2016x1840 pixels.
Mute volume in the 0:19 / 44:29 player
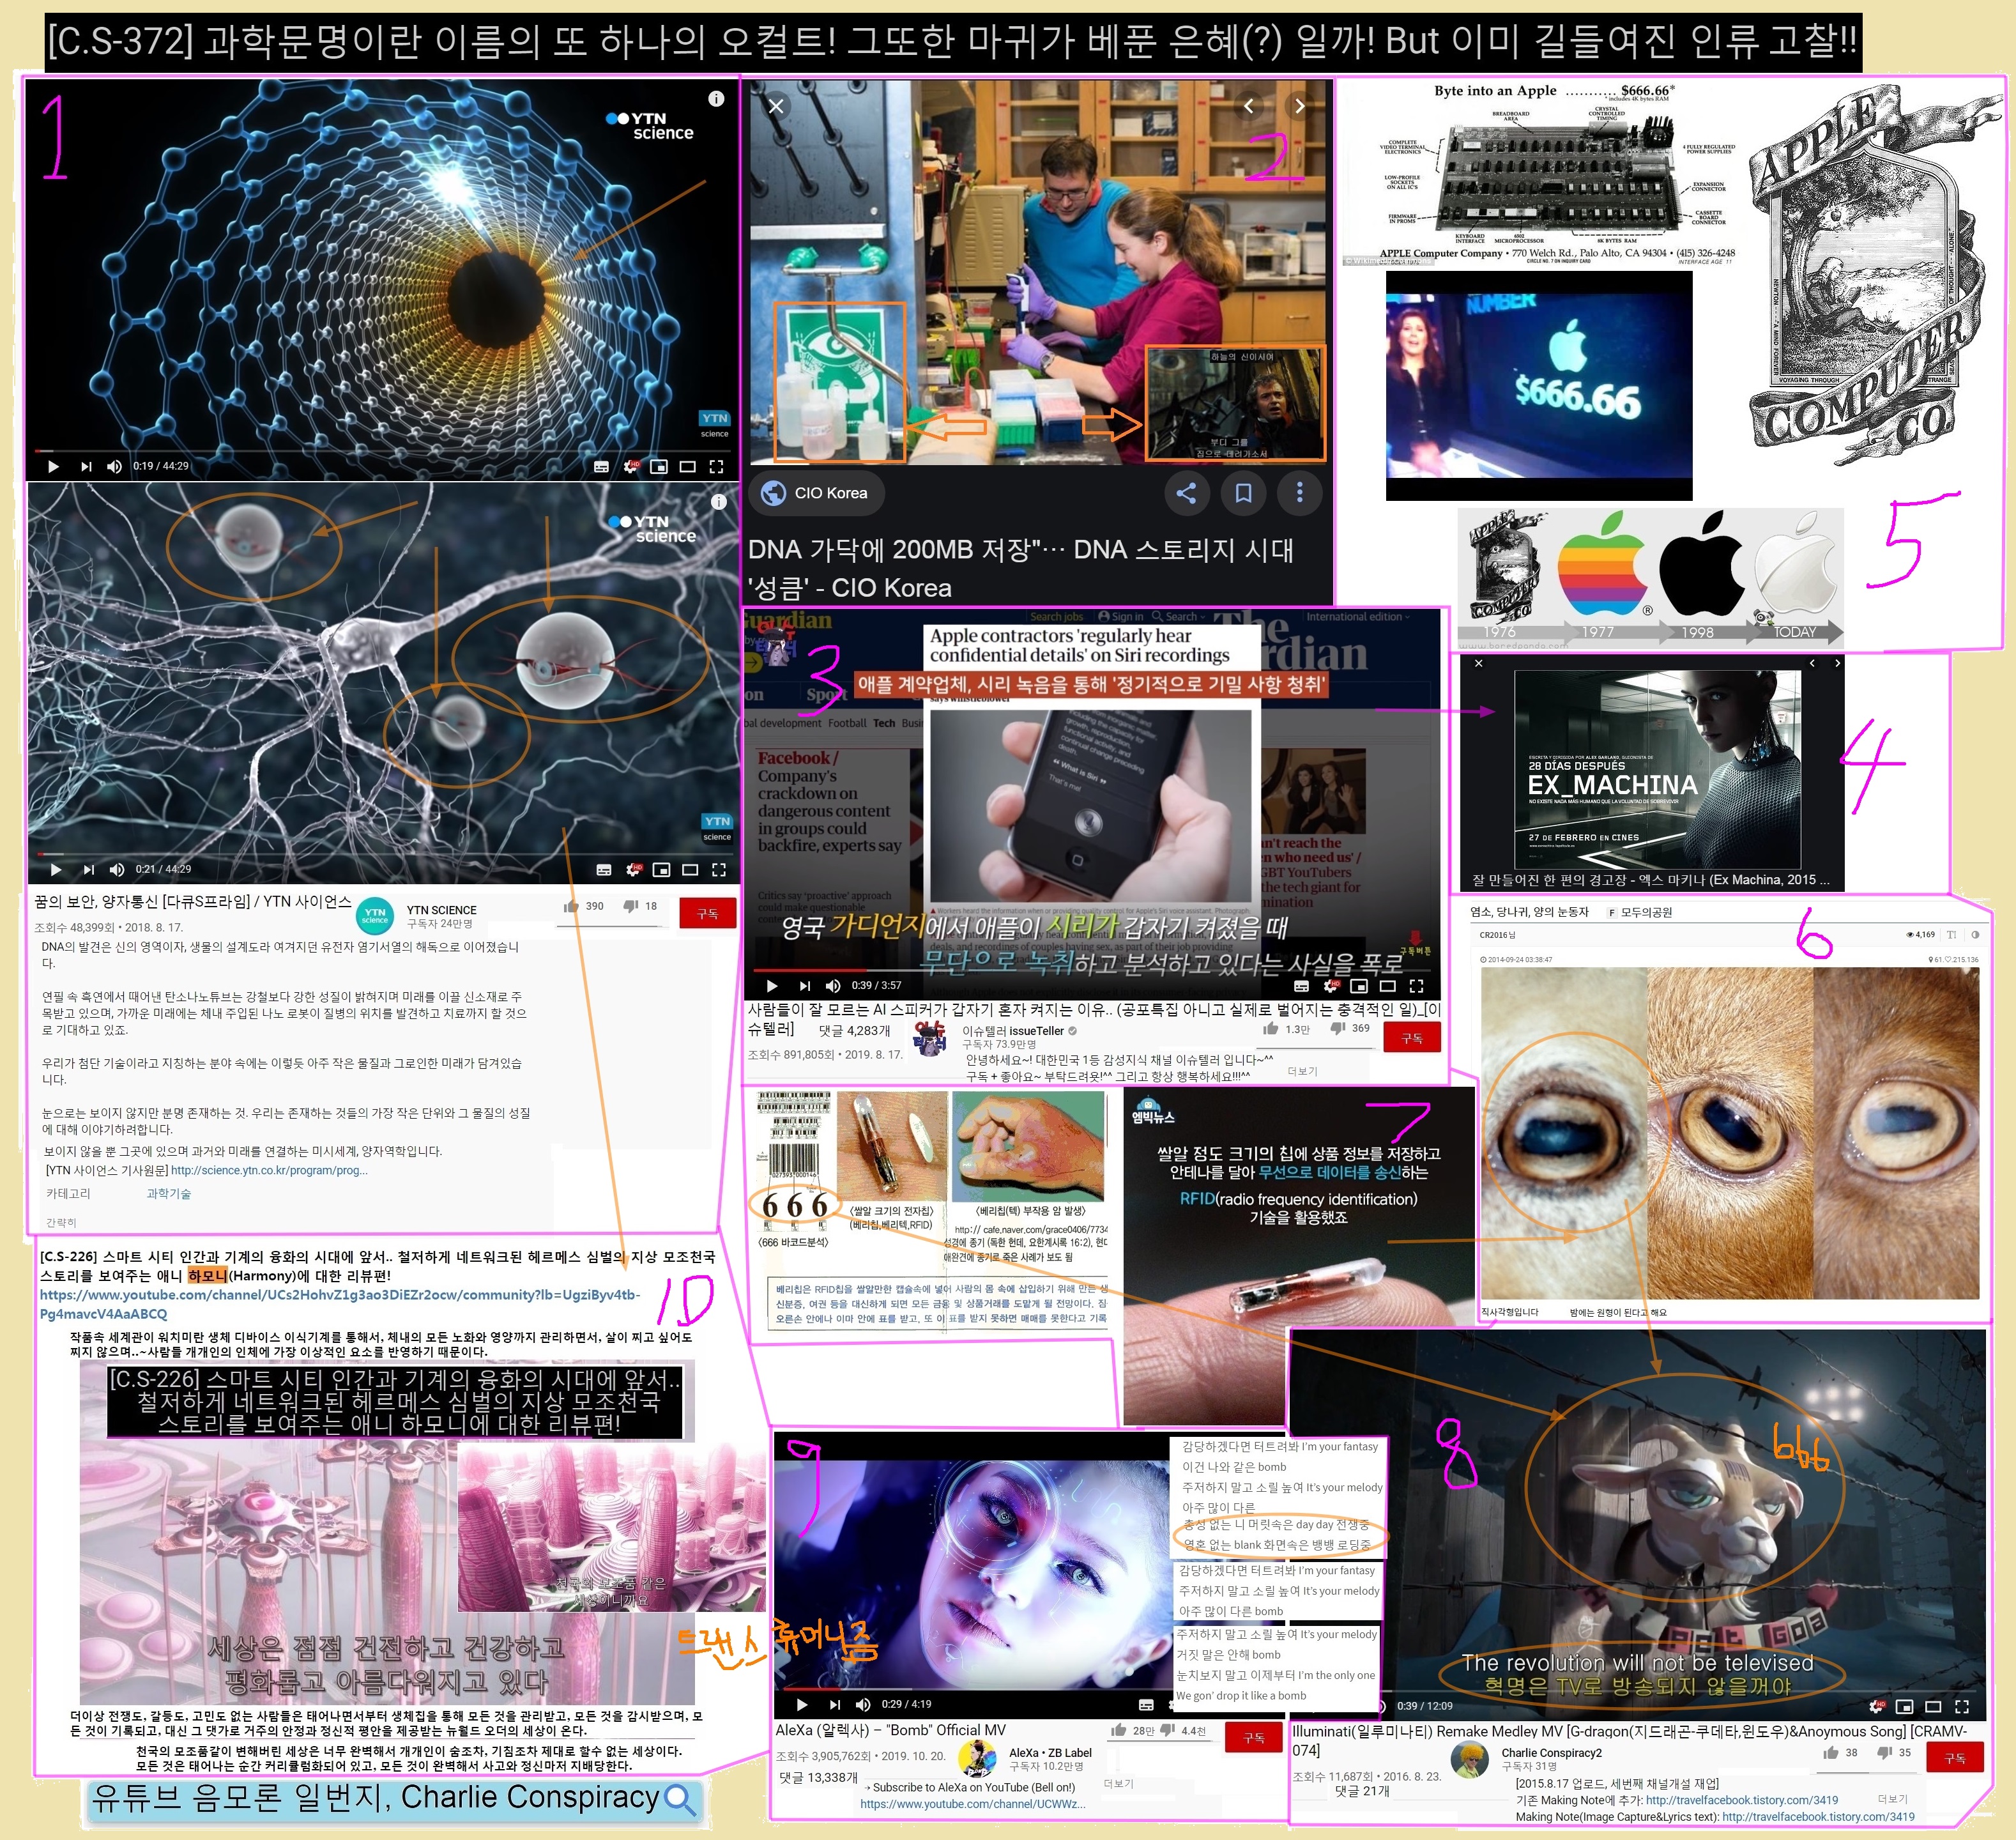pyautogui.click(x=114, y=466)
